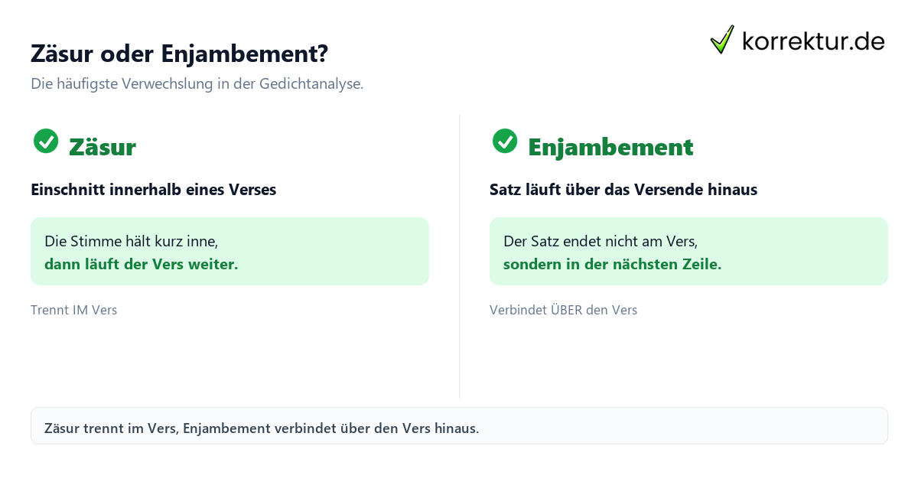The image size is (918, 482).
Task: Click the green checkmark icon beside Zäsur
Action: [46, 141]
